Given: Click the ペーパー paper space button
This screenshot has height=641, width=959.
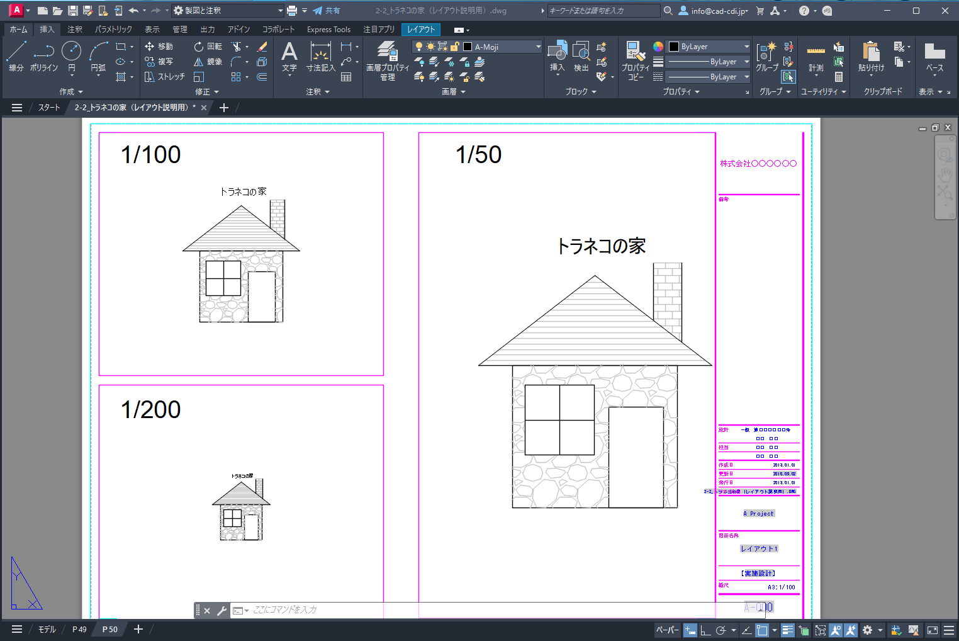Looking at the screenshot, I should 667,630.
